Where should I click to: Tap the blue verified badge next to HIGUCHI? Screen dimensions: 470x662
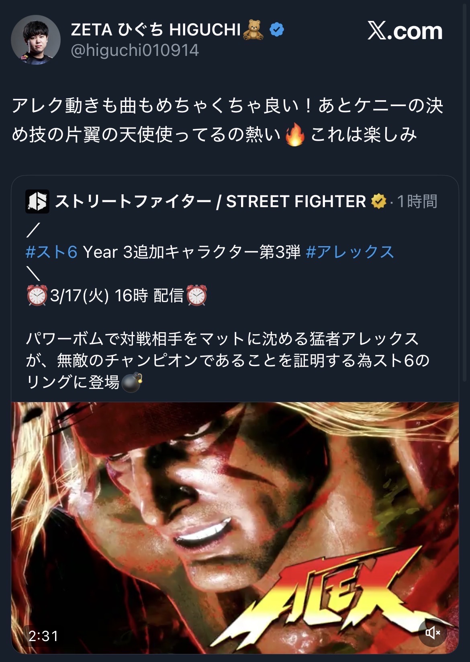tap(276, 30)
